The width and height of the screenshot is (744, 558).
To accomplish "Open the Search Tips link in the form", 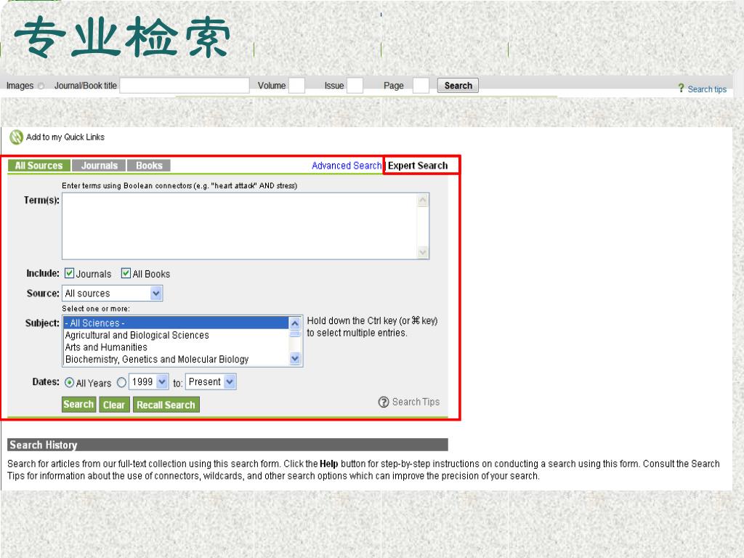I will 416,403.
